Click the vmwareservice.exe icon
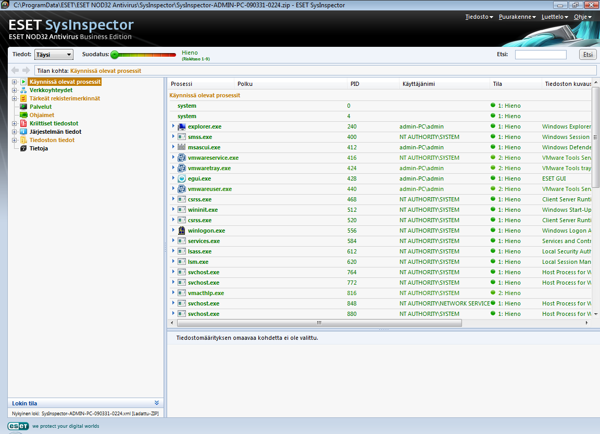Viewport: 600px width, 434px height. [182, 158]
